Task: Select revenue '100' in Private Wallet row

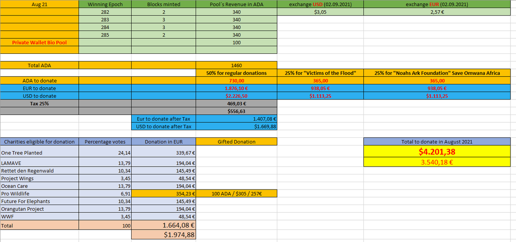Action: pos(236,43)
